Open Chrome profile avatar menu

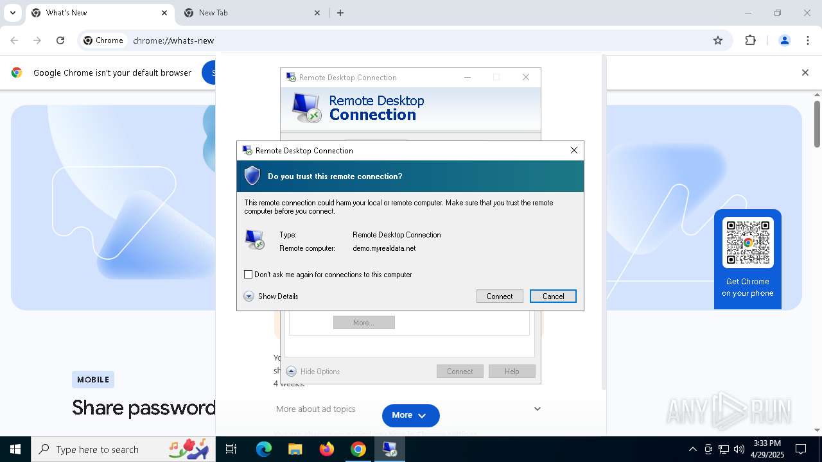tap(785, 40)
